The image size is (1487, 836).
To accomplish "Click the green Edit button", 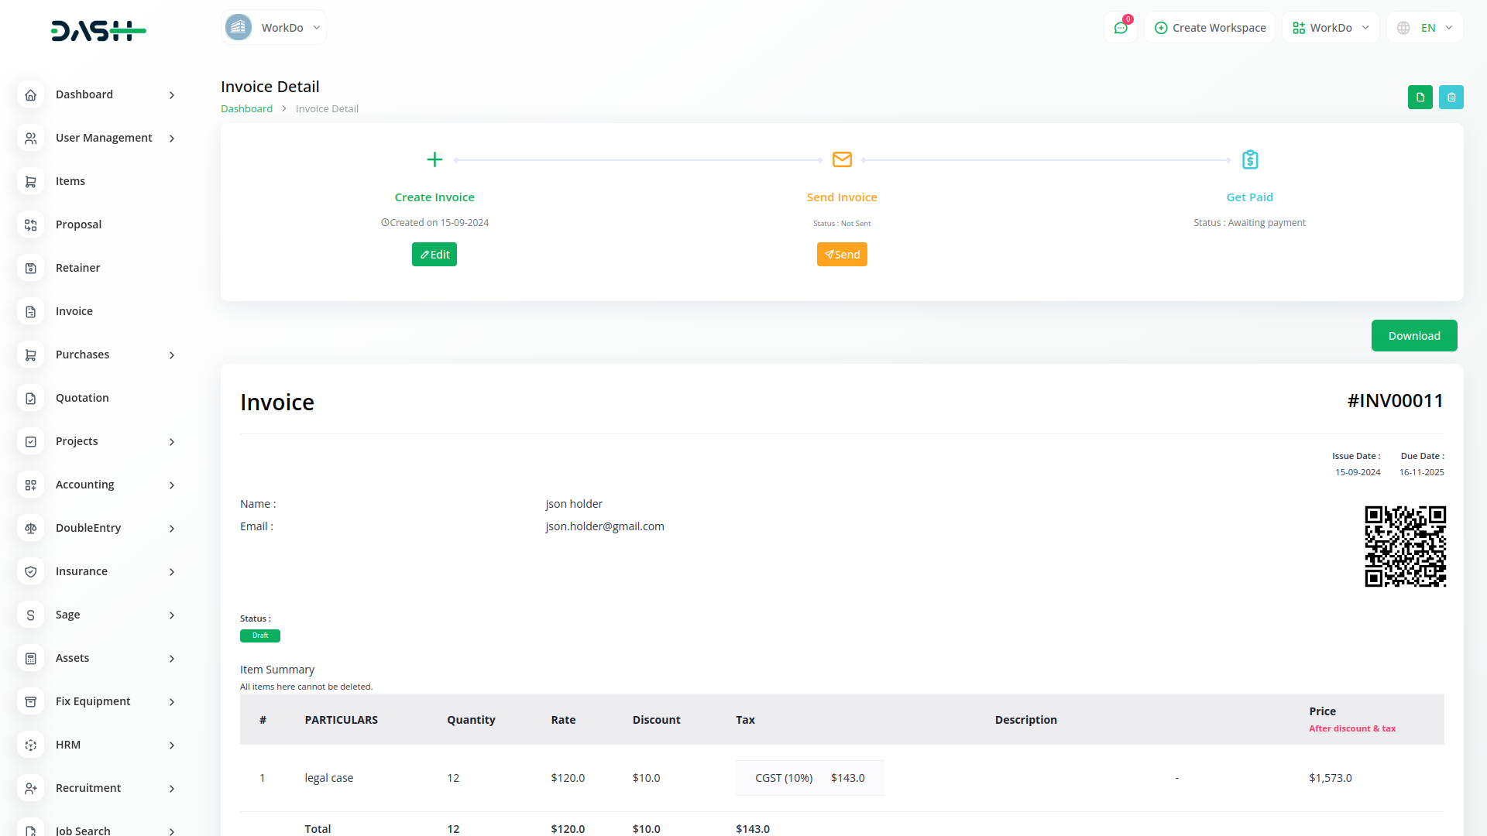I will [x=434, y=255].
